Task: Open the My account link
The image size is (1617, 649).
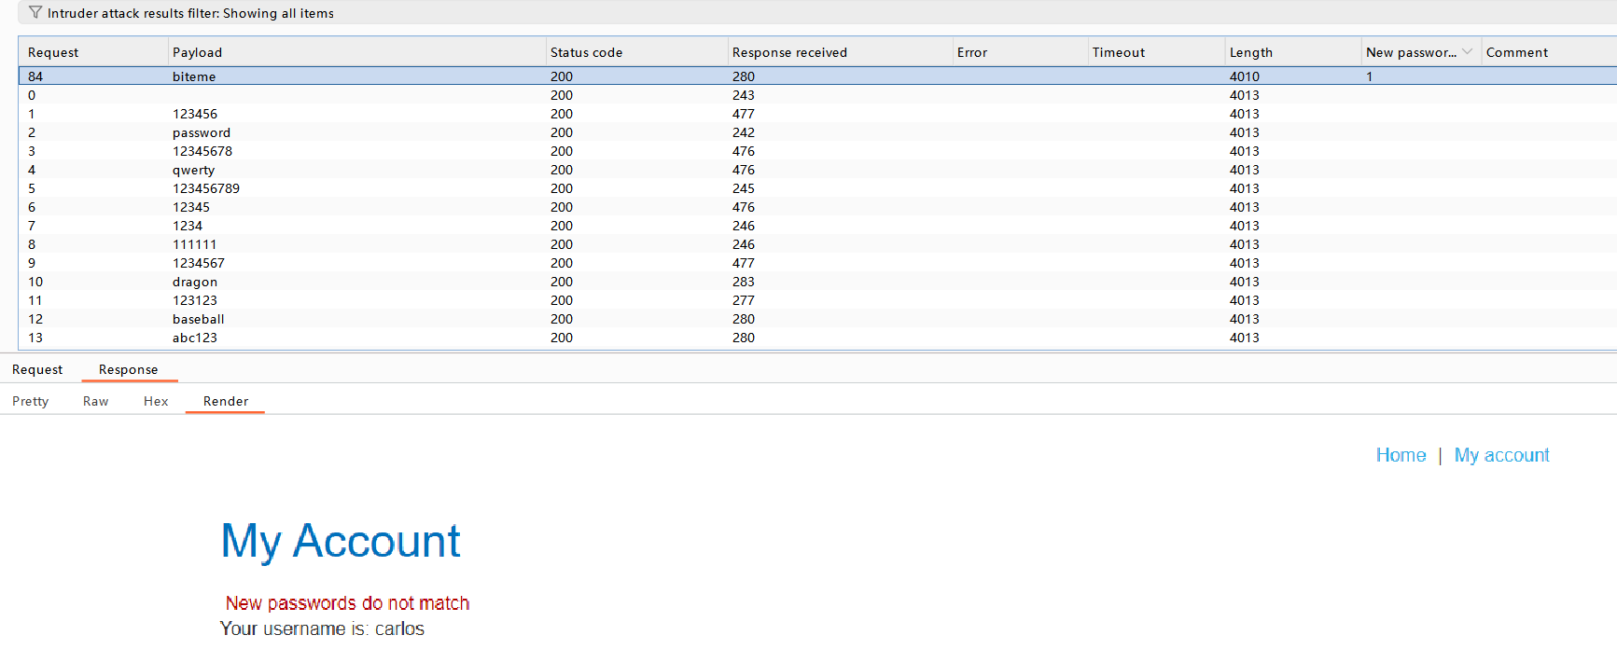Action: click(x=1501, y=455)
